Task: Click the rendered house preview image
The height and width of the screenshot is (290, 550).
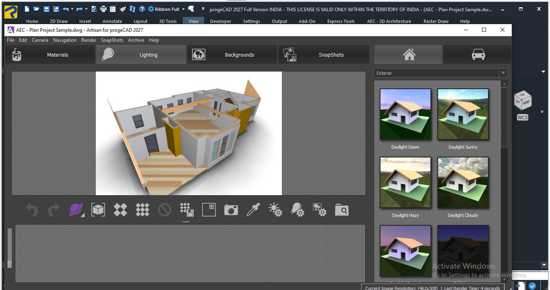Action: (x=189, y=133)
